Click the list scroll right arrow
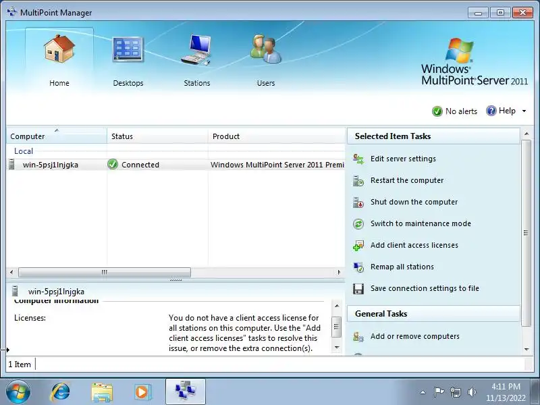This screenshot has height=405, width=540. coord(340,272)
